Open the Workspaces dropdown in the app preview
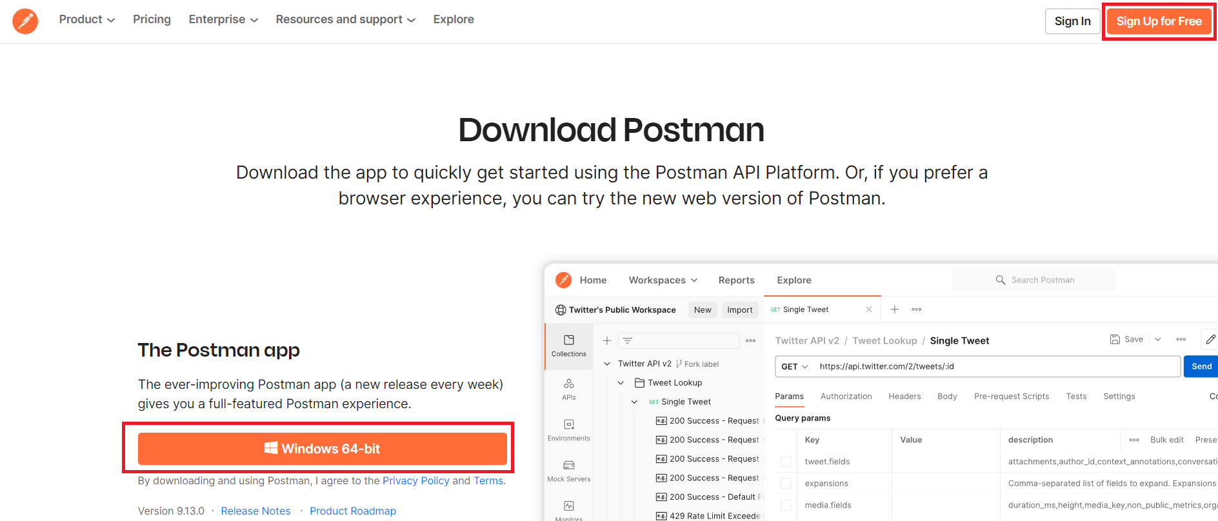 pos(663,280)
